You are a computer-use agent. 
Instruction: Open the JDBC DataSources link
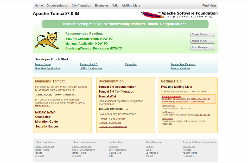coord(91,69)
